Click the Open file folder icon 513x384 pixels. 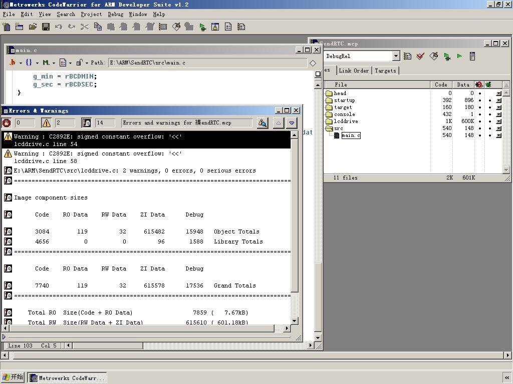click(x=33, y=27)
